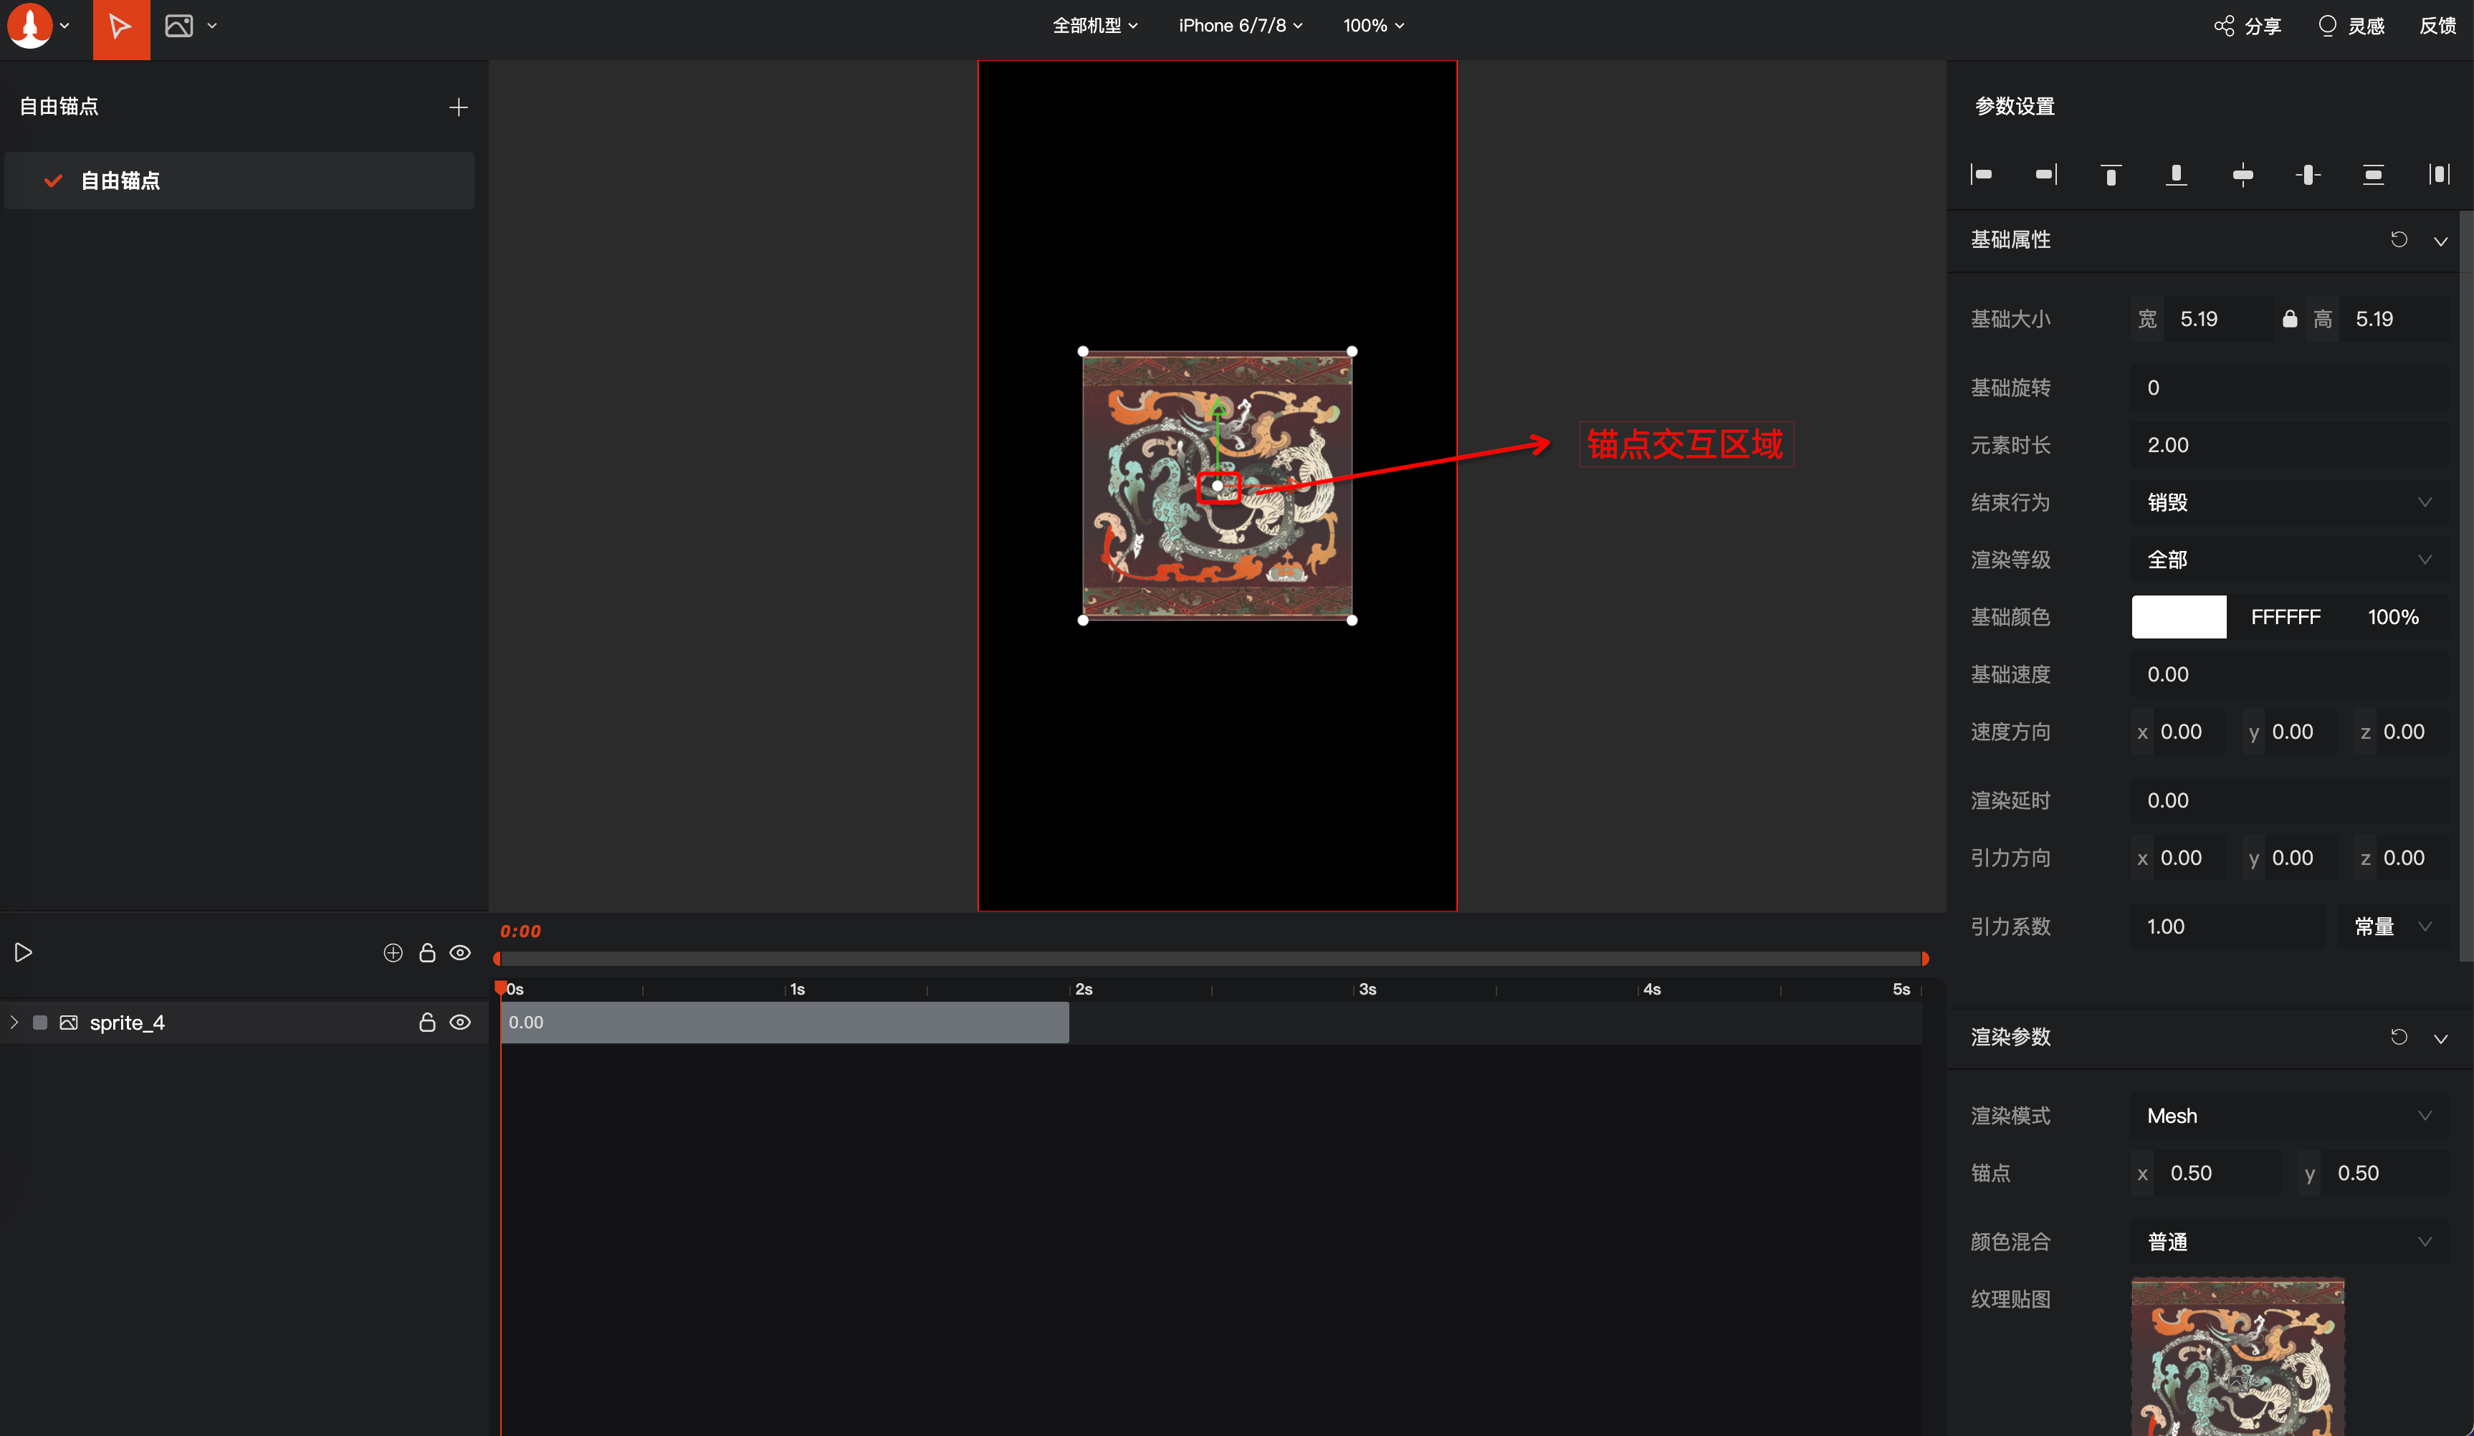Reset the 基础属性 section values
This screenshot has width=2474, height=1436.
click(x=2399, y=239)
